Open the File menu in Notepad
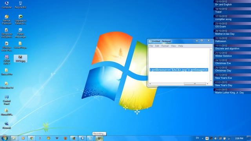The height and width of the screenshot is (141, 251). 151,46
